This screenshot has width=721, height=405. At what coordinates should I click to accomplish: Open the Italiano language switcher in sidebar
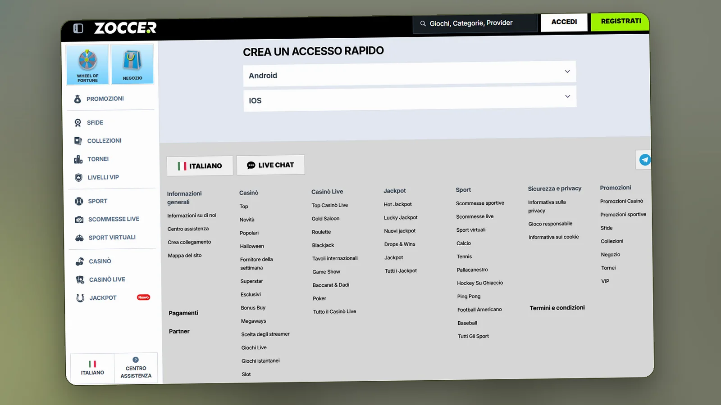pos(92,368)
